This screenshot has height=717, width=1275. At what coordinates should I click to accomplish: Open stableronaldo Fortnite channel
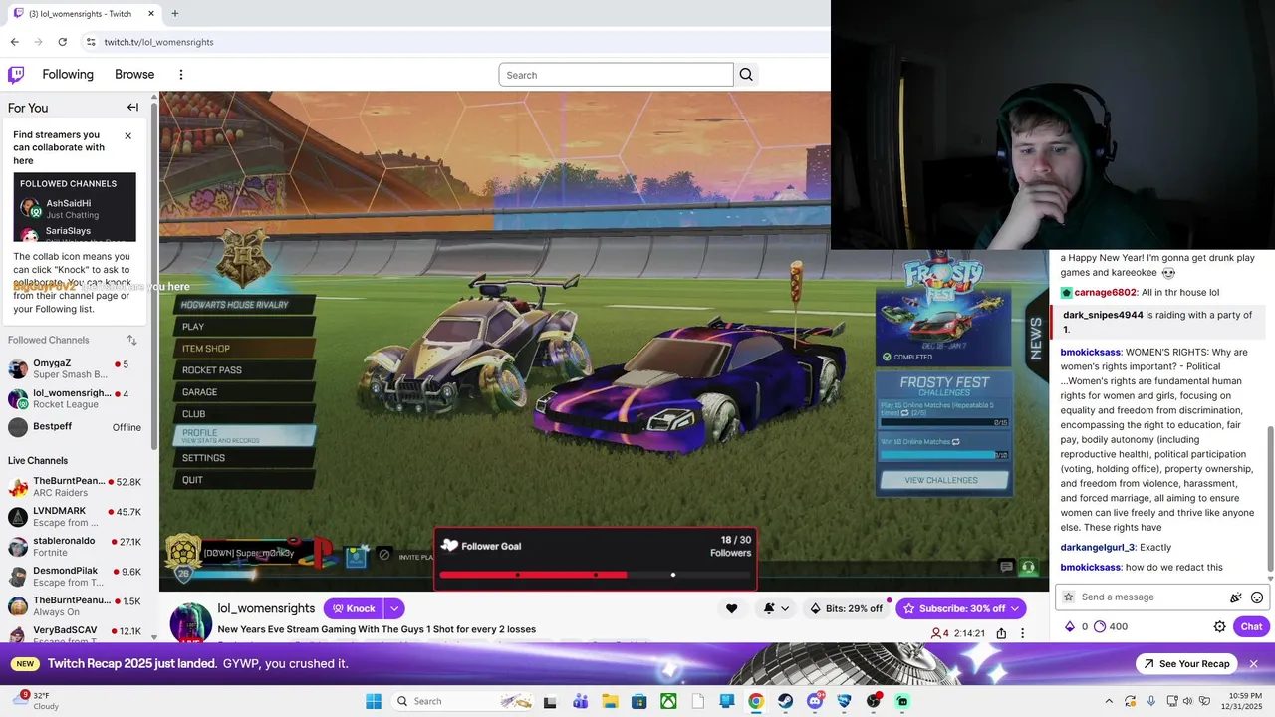(75, 547)
